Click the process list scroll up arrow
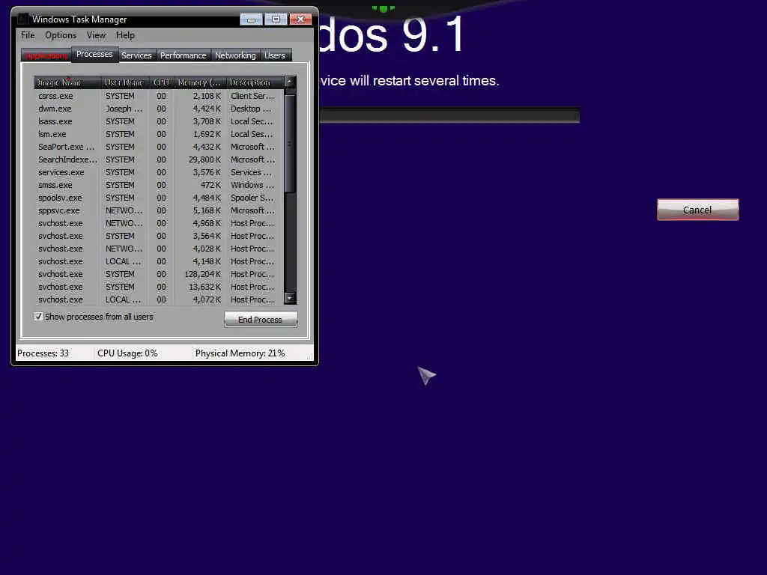 tap(290, 82)
